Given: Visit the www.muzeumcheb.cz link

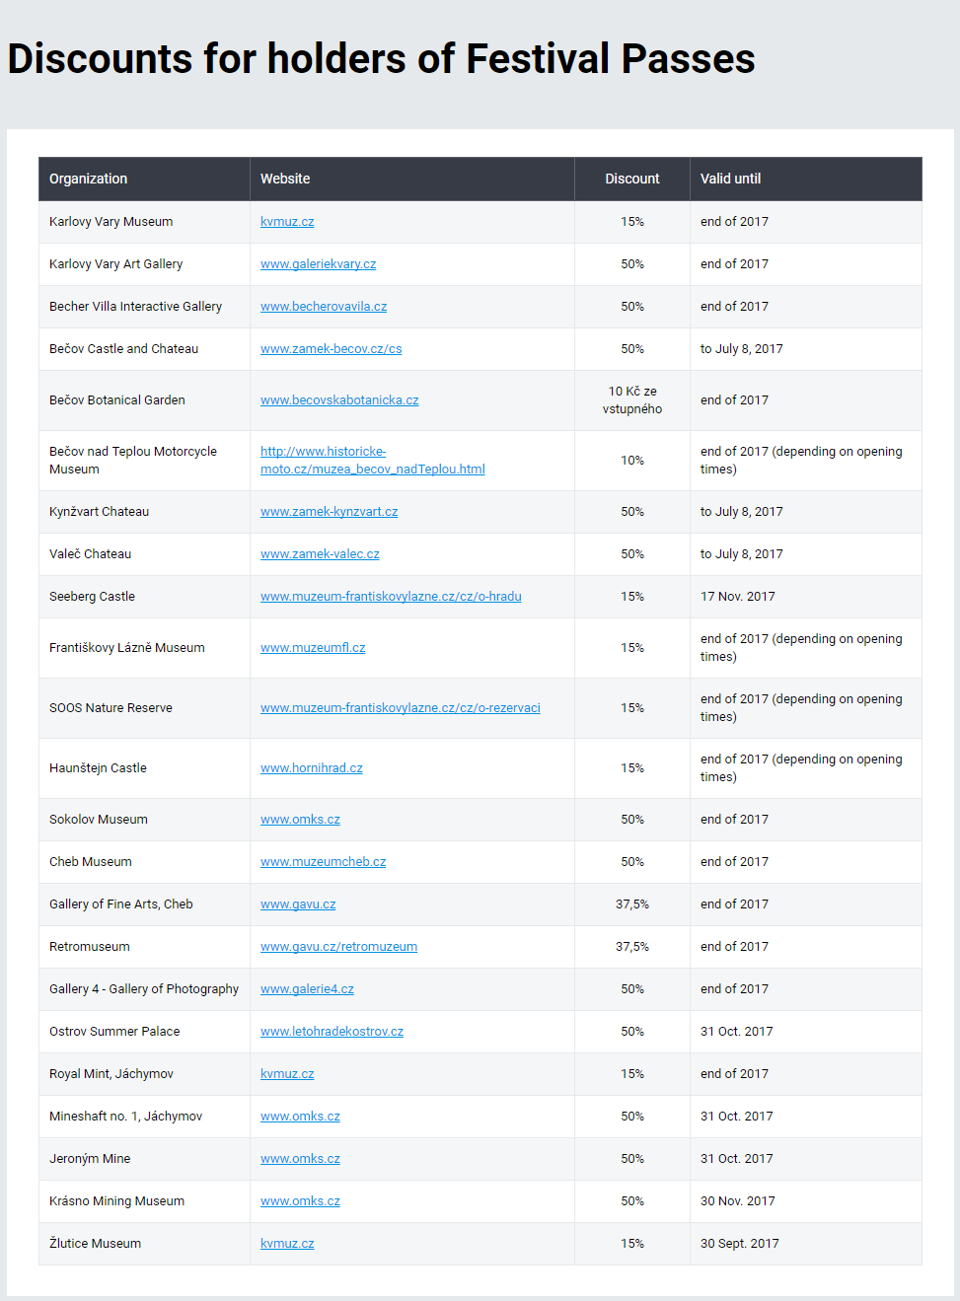Looking at the screenshot, I should tap(323, 862).
